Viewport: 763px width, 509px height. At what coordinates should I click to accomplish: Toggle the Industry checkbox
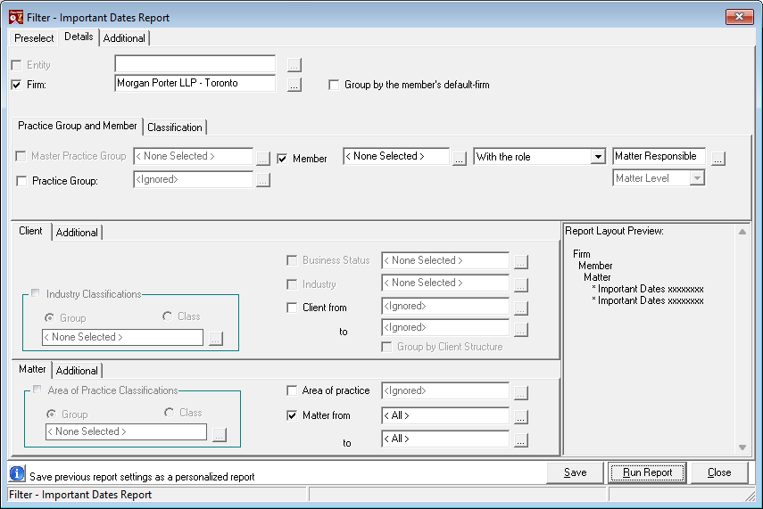(x=292, y=284)
